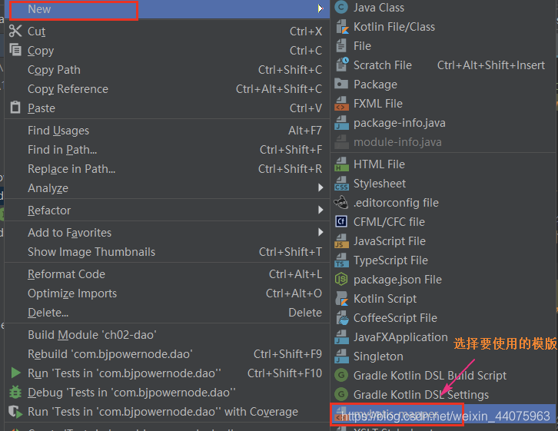Expand the Analyze submenu arrow

tap(321, 187)
